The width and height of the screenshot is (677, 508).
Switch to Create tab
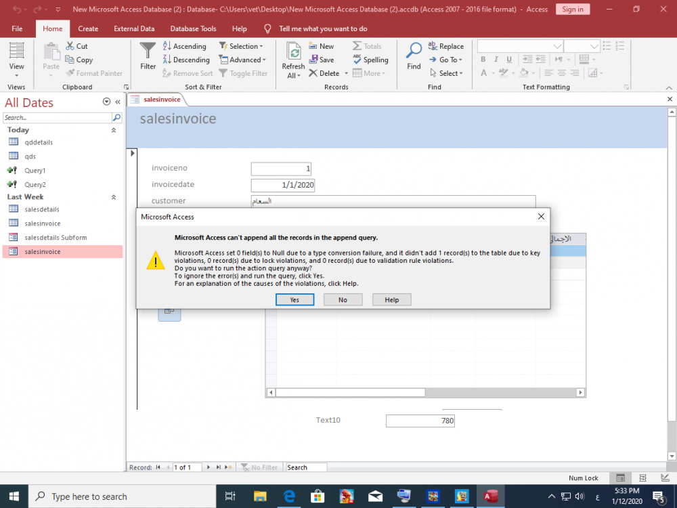click(88, 28)
